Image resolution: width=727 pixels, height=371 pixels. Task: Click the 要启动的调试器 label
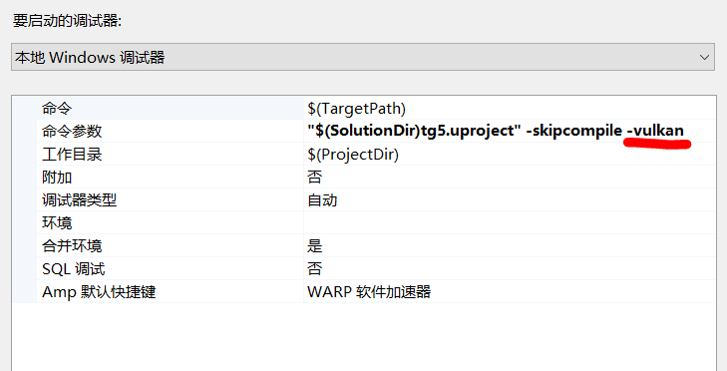tap(67, 21)
